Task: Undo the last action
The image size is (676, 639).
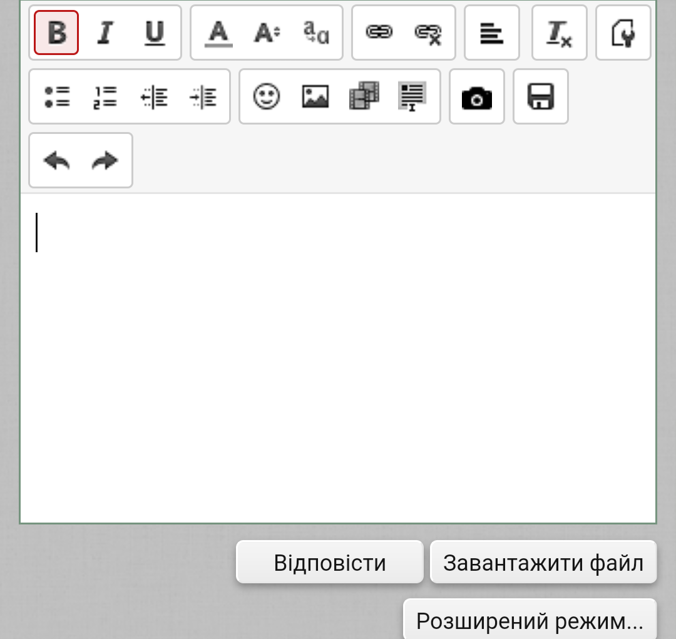Action: (x=56, y=160)
